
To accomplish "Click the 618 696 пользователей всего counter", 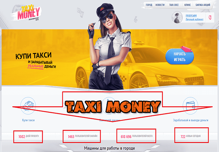I will 136,136.
